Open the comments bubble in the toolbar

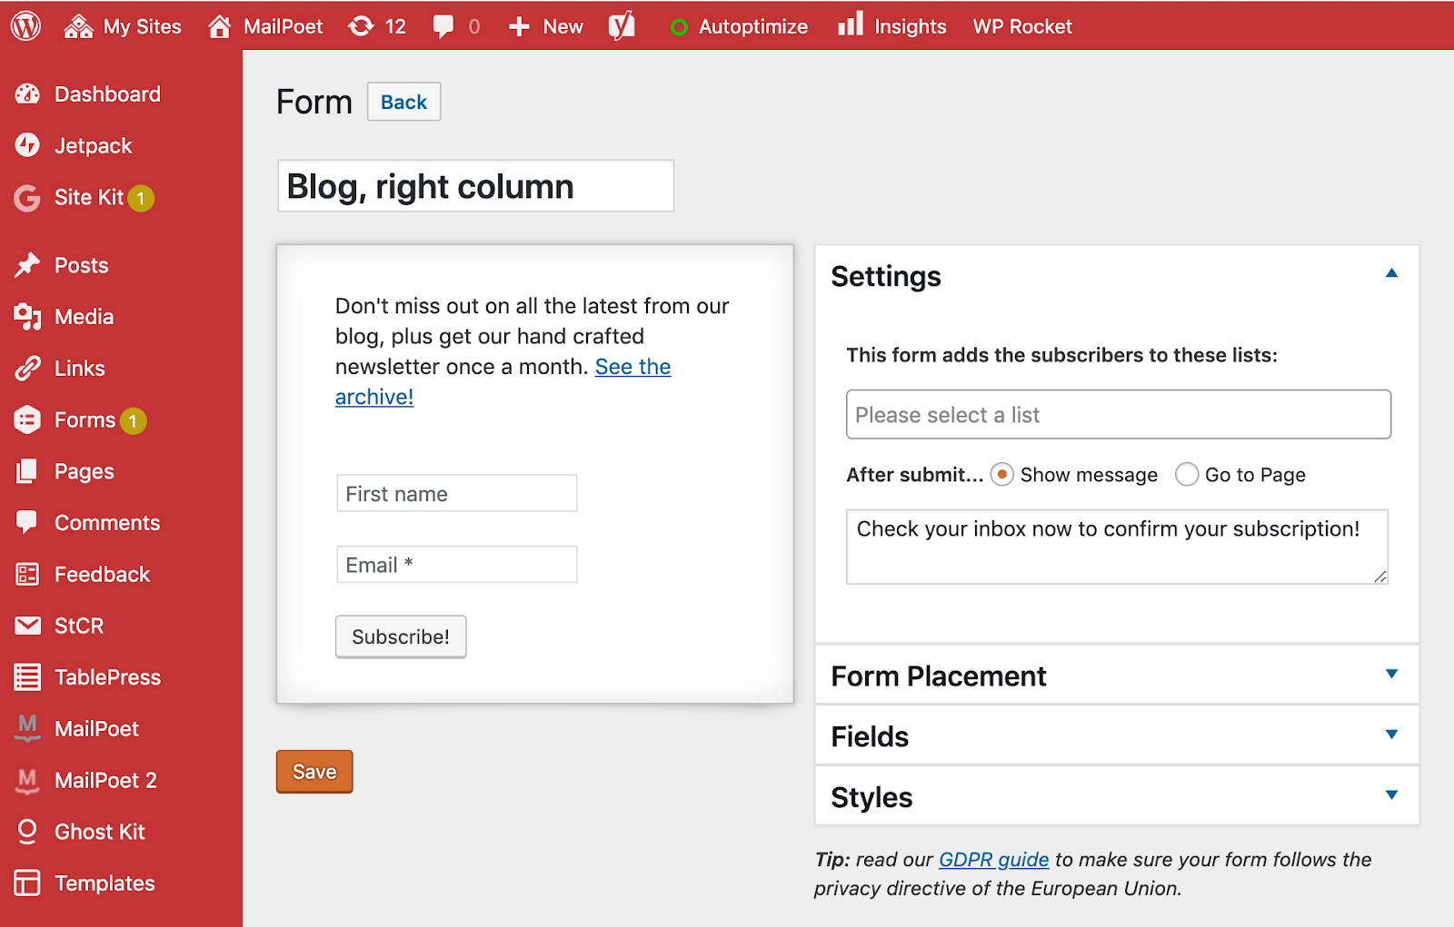click(443, 26)
